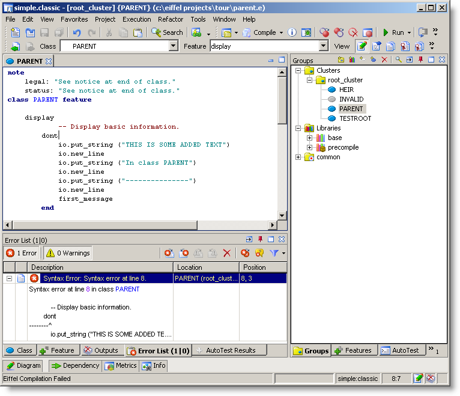Open the Class name dropdown showing PARENT
The height and width of the screenshot is (396, 460).
pos(174,46)
